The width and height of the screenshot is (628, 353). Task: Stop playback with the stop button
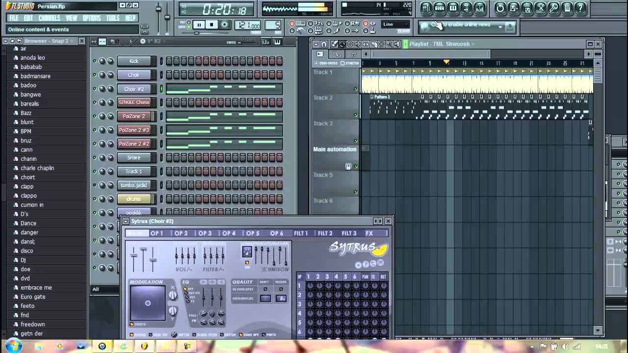[x=211, y=25]
